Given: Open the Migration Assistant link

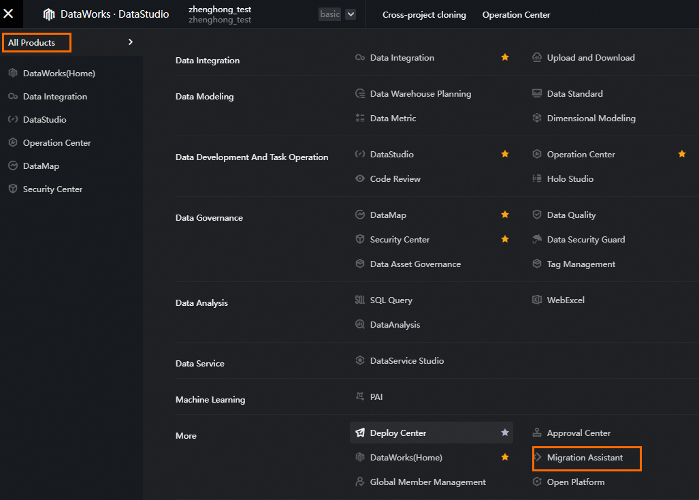Looking at the screenshot, I should pyautogui.click(x=585, y=458).
